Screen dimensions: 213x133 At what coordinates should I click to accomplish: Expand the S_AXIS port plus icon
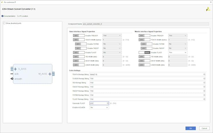(15, 69)
